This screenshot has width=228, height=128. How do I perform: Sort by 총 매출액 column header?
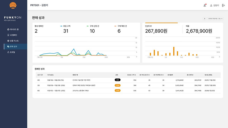pyautogui.click(x=170, y=75)
